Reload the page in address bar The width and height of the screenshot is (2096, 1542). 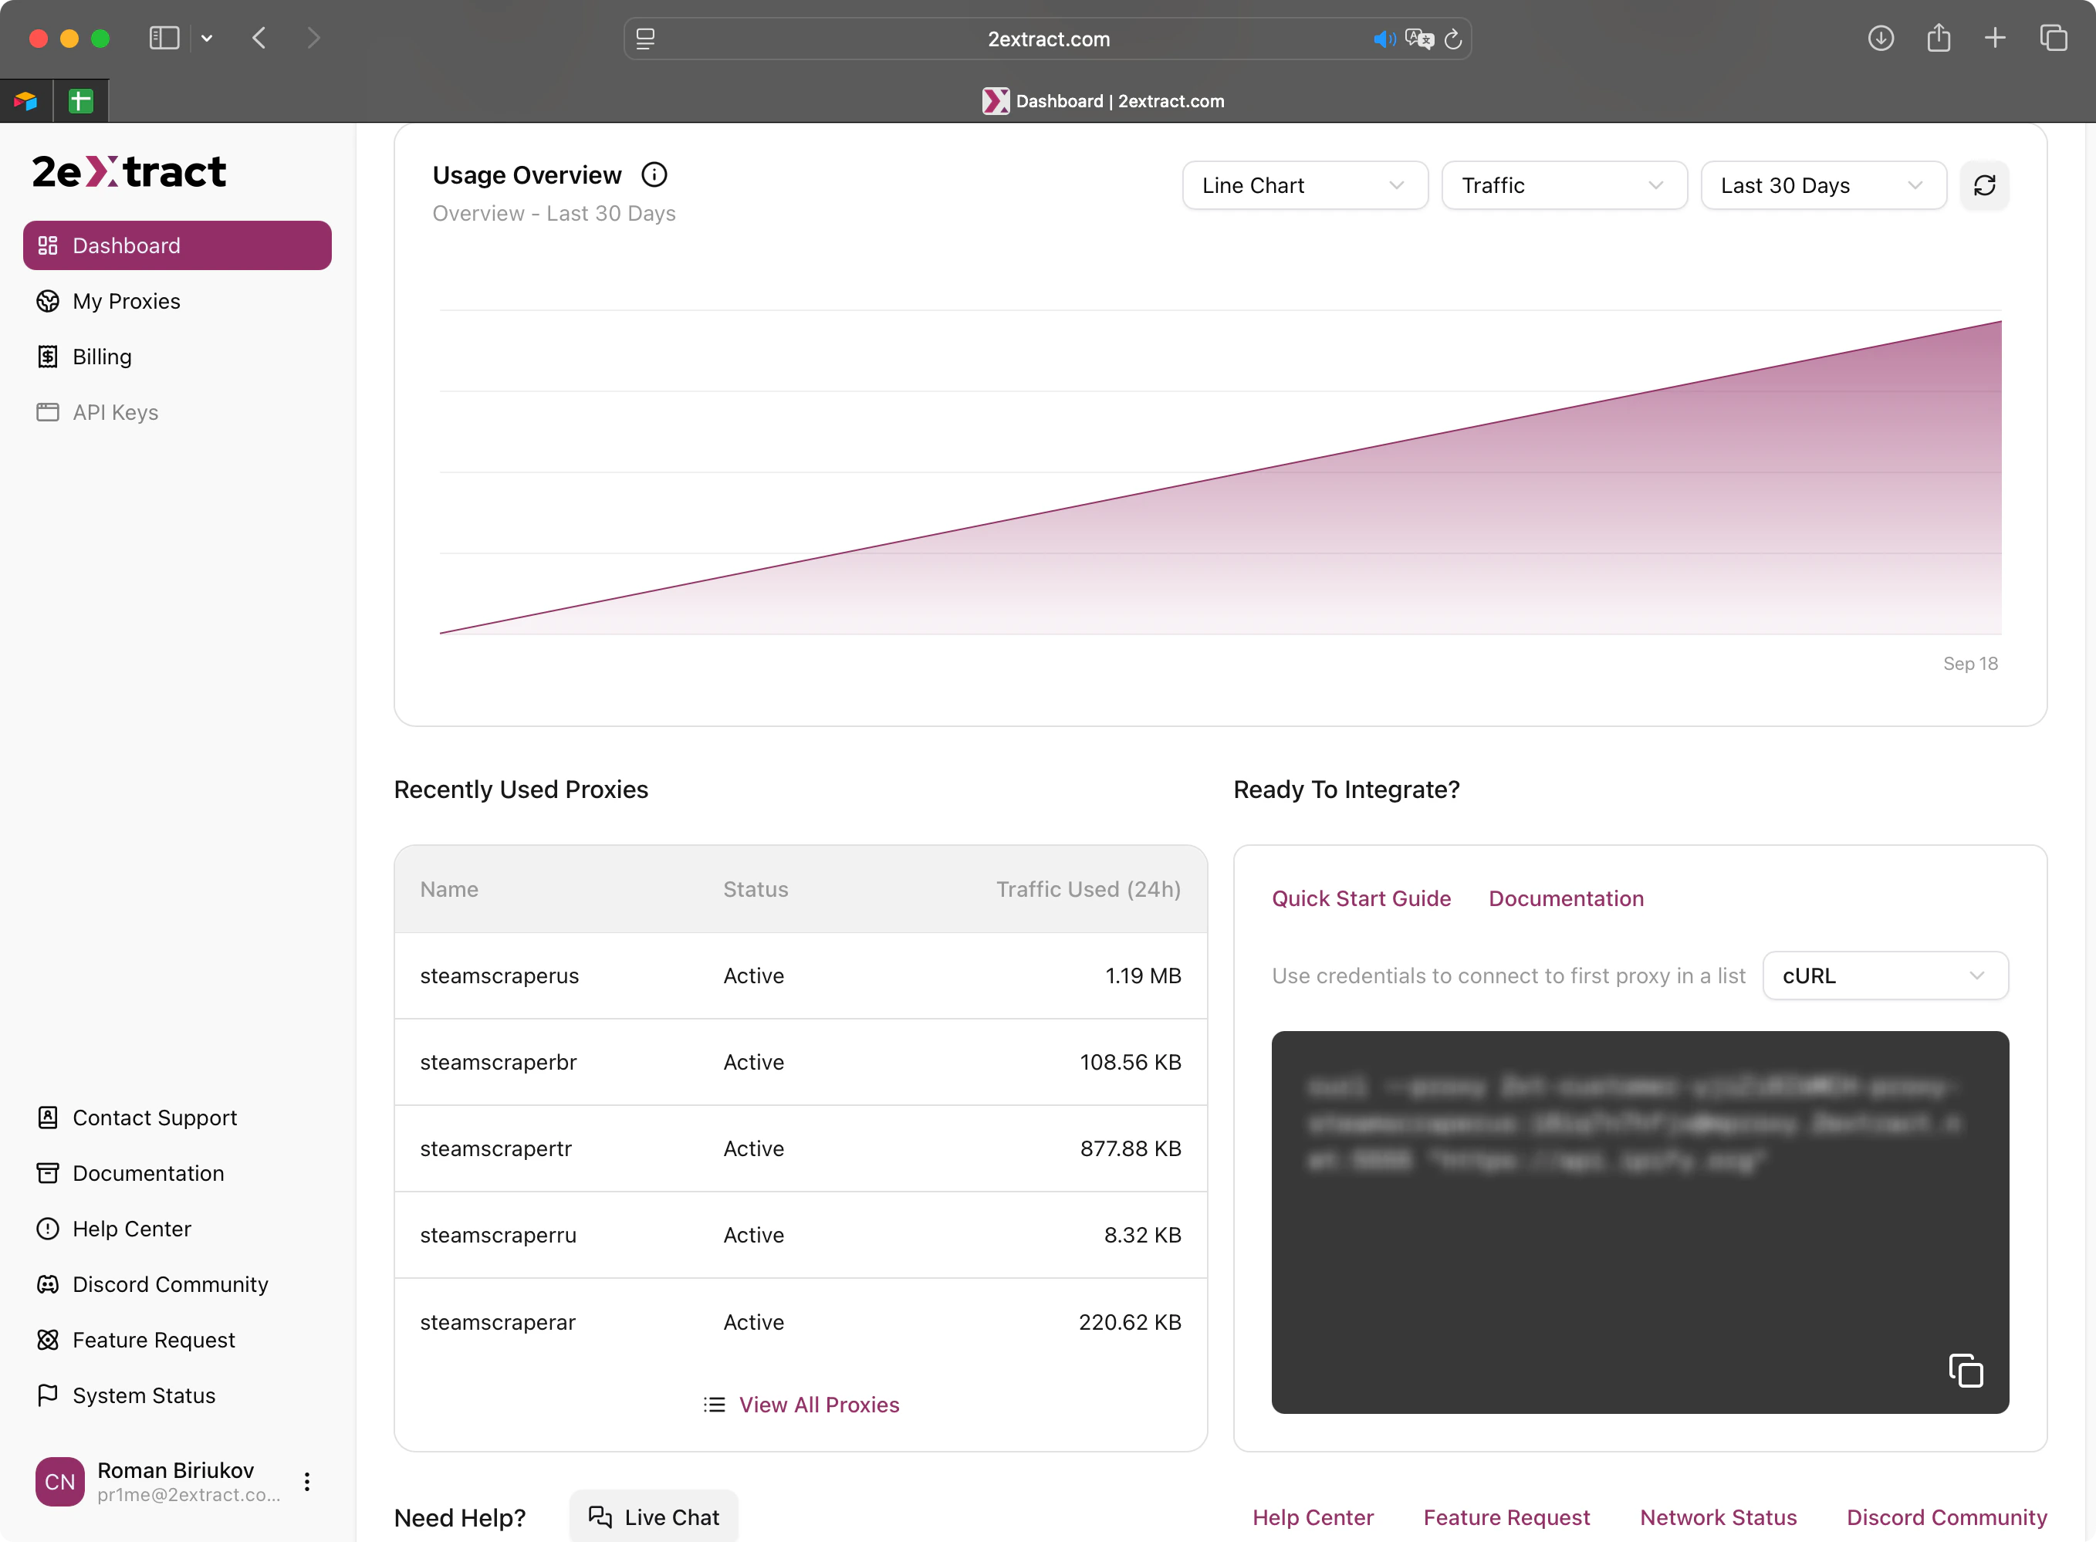point(1453,39)
